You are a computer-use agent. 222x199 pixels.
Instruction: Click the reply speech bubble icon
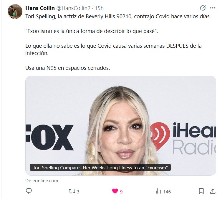tap(29, 191)
